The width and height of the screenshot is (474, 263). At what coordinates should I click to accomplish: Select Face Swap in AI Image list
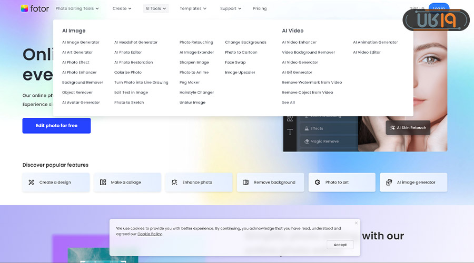235,62
